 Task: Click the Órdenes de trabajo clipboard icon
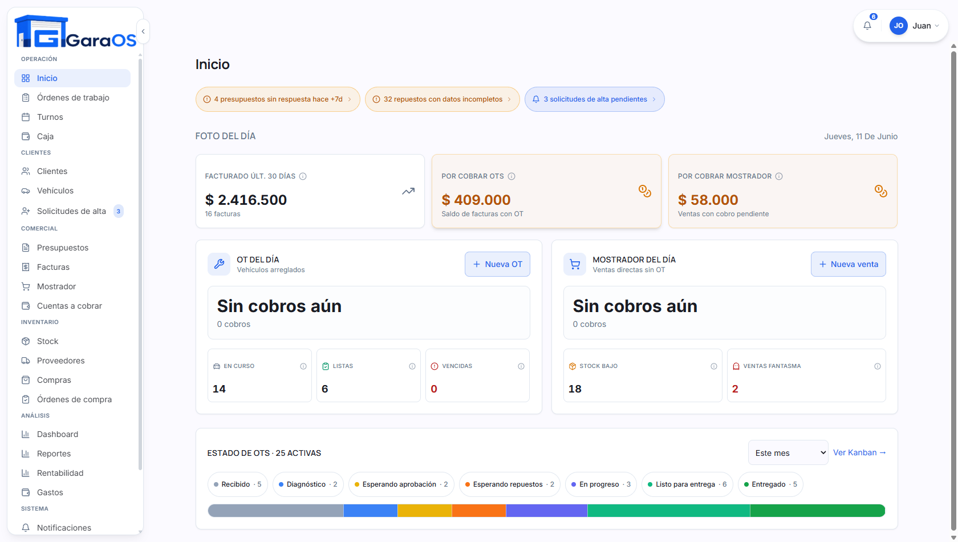[26, 98]
